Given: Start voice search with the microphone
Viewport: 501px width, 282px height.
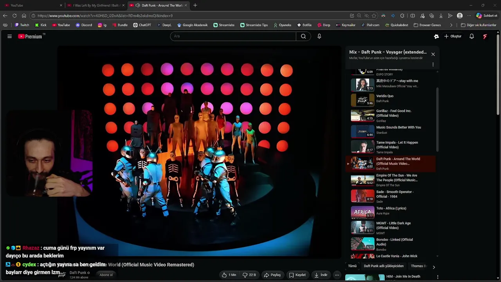Looking at the screenshot, I should pos(319,36).
